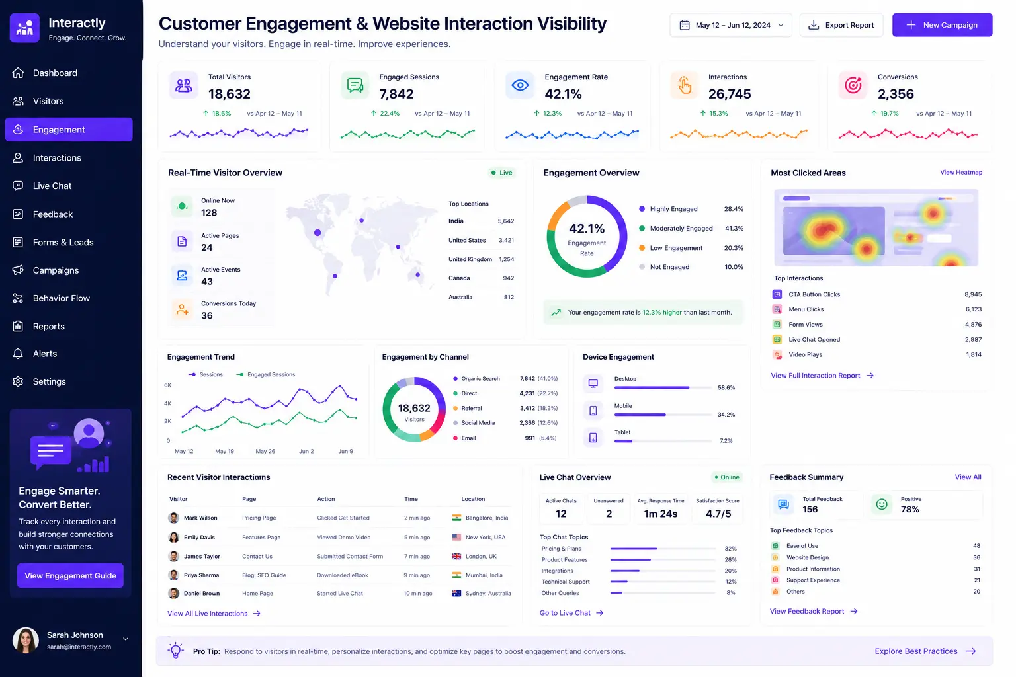Screen dimensions: 1016x677
Task: Open View All Live Interactions link
Action: (214, 614)
